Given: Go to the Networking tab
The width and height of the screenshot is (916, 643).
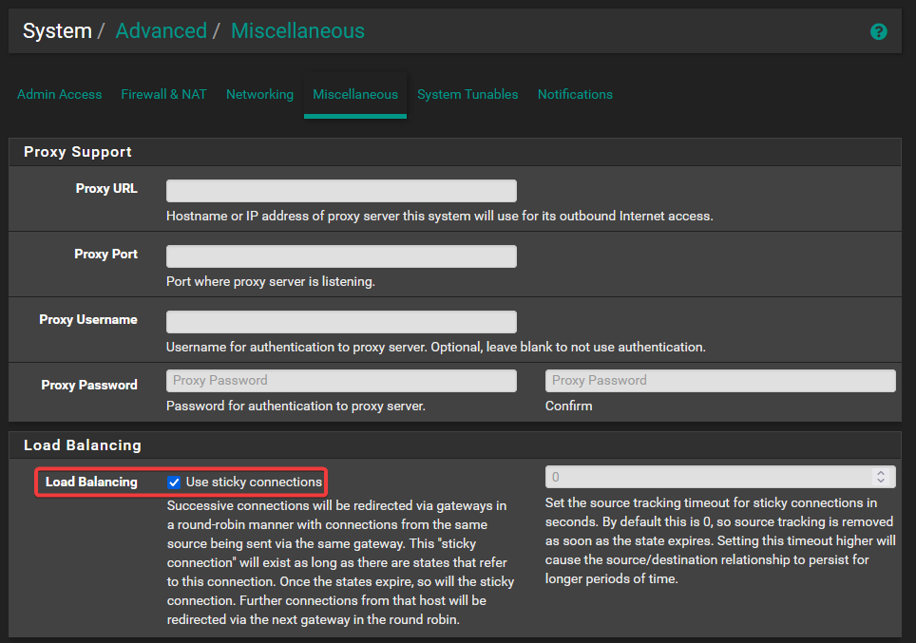Looking at the screenshot, I should pyautogui.click(x=259, y=94).
